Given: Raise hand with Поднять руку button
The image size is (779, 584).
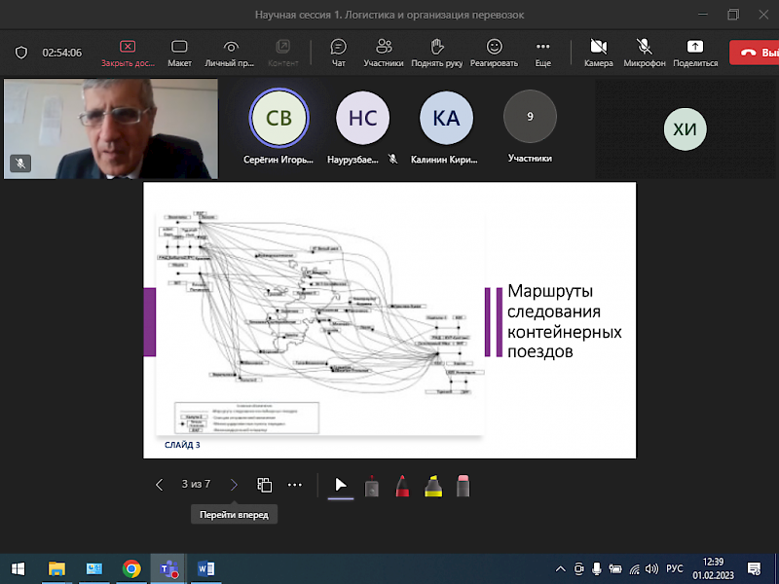Looking at the screenshot, I should (x=437, y=52).
